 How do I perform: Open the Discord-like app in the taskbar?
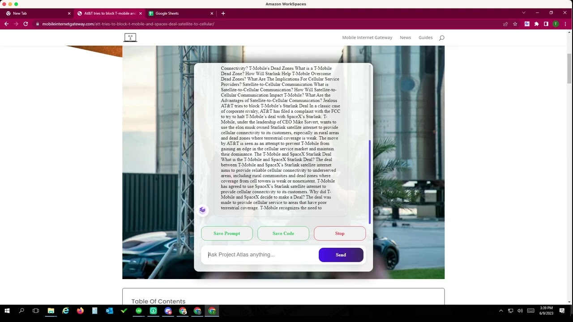[168, 311]
